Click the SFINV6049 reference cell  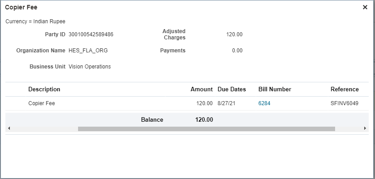click(x=344, y=103)
